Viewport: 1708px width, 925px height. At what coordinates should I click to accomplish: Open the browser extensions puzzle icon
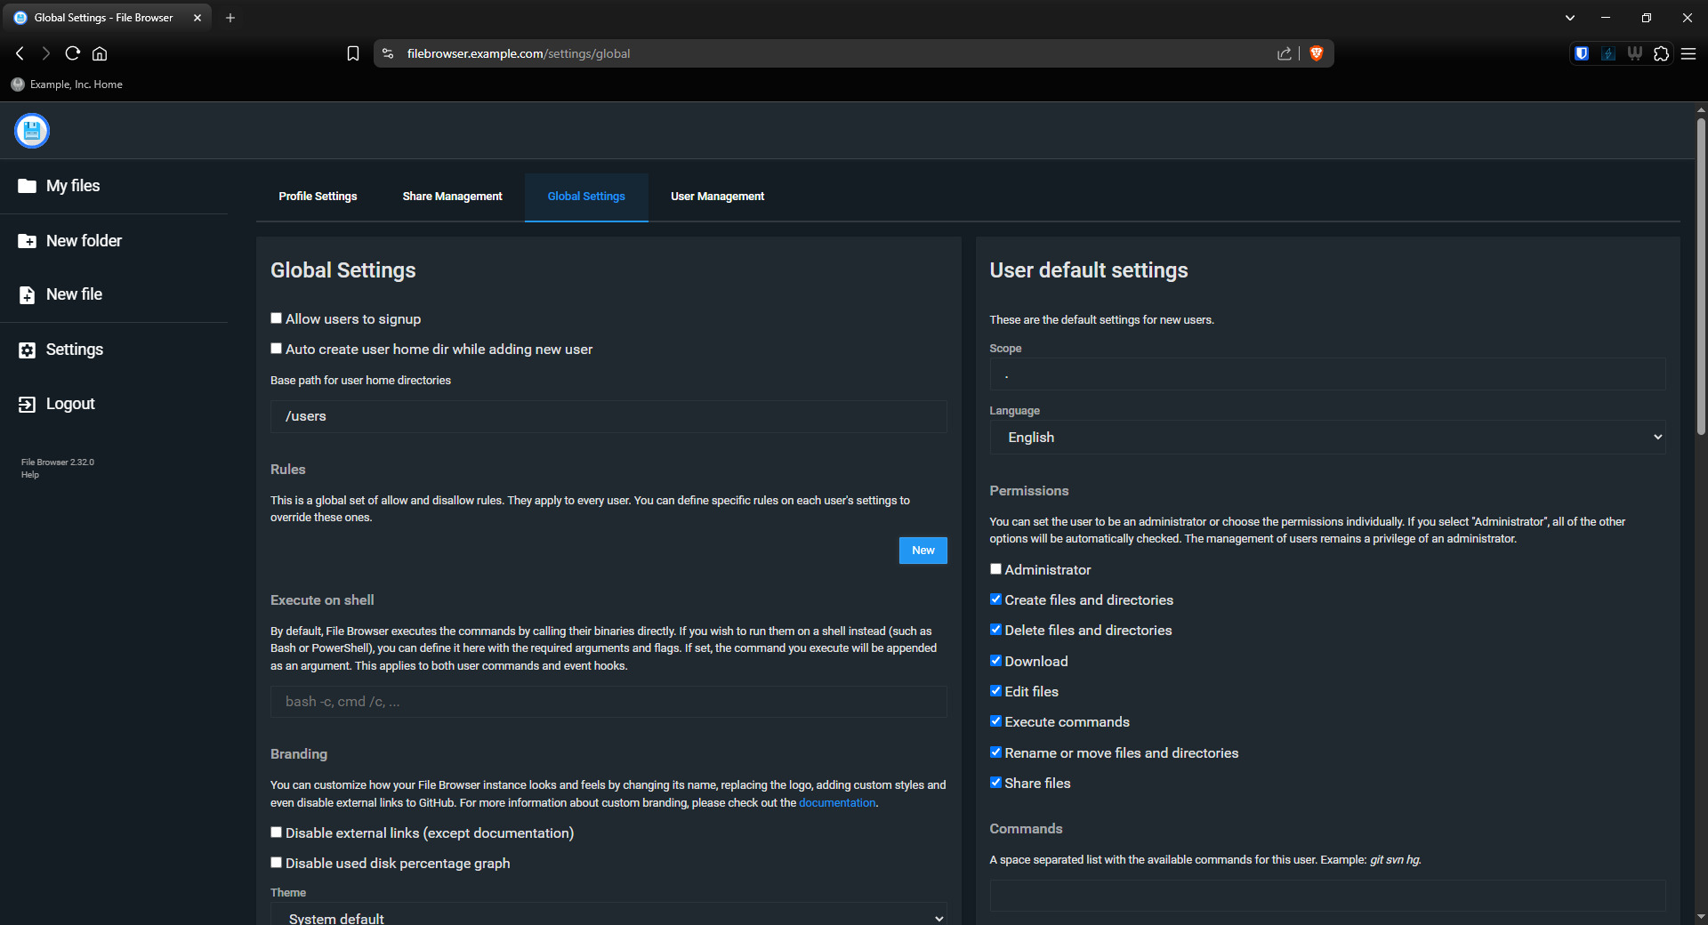coord(1661,53)
